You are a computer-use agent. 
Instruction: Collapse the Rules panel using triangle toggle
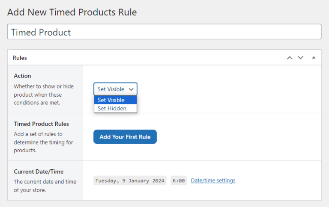coord(313,58)
